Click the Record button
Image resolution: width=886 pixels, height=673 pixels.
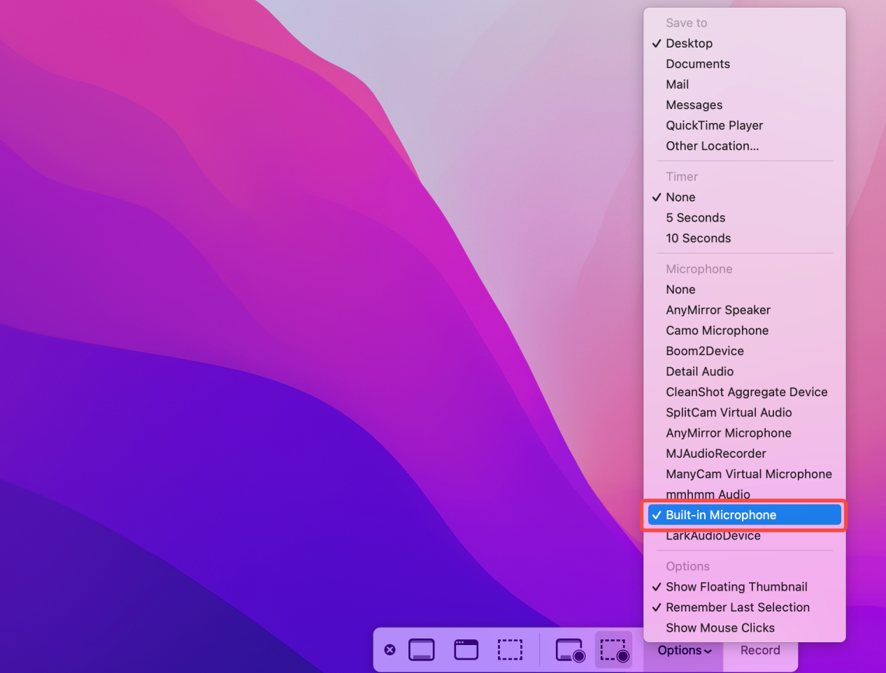(760, 651)
